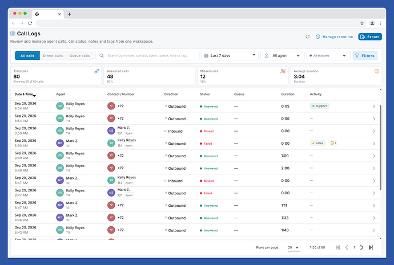Click the Status column header
Viewport: 394px width, 265px height.
[x=205, y=94]
